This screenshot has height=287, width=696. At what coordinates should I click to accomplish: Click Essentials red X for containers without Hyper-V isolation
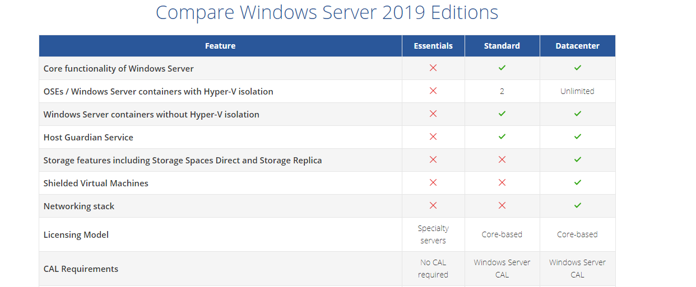[433, 114]
